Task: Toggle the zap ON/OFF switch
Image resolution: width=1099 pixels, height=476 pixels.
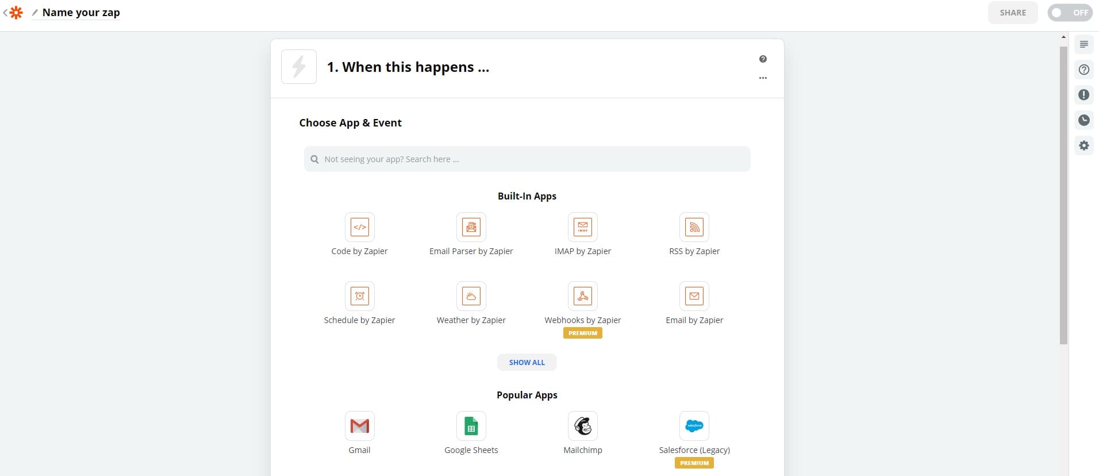Action: click(1069, 13)
